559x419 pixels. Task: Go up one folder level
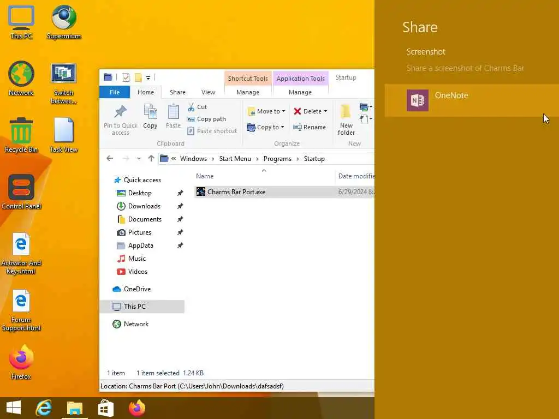point(151,159)
